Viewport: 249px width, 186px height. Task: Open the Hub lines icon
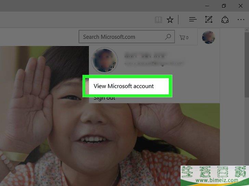click(193, 19)
